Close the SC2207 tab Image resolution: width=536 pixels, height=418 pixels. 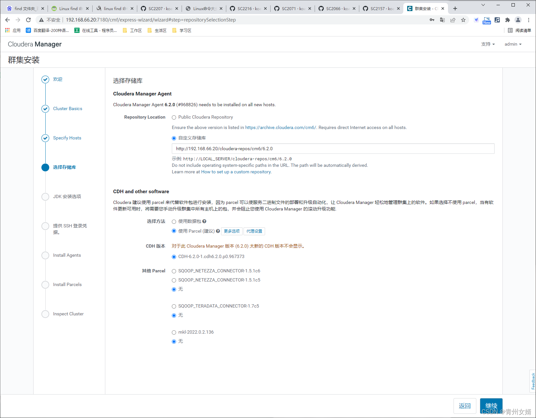[x=177, y=8]
